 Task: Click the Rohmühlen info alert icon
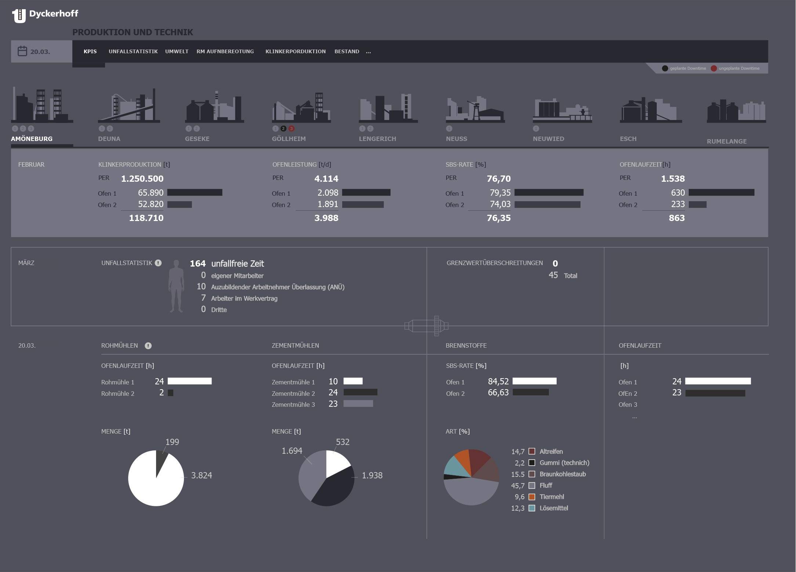tap(148, 345)
